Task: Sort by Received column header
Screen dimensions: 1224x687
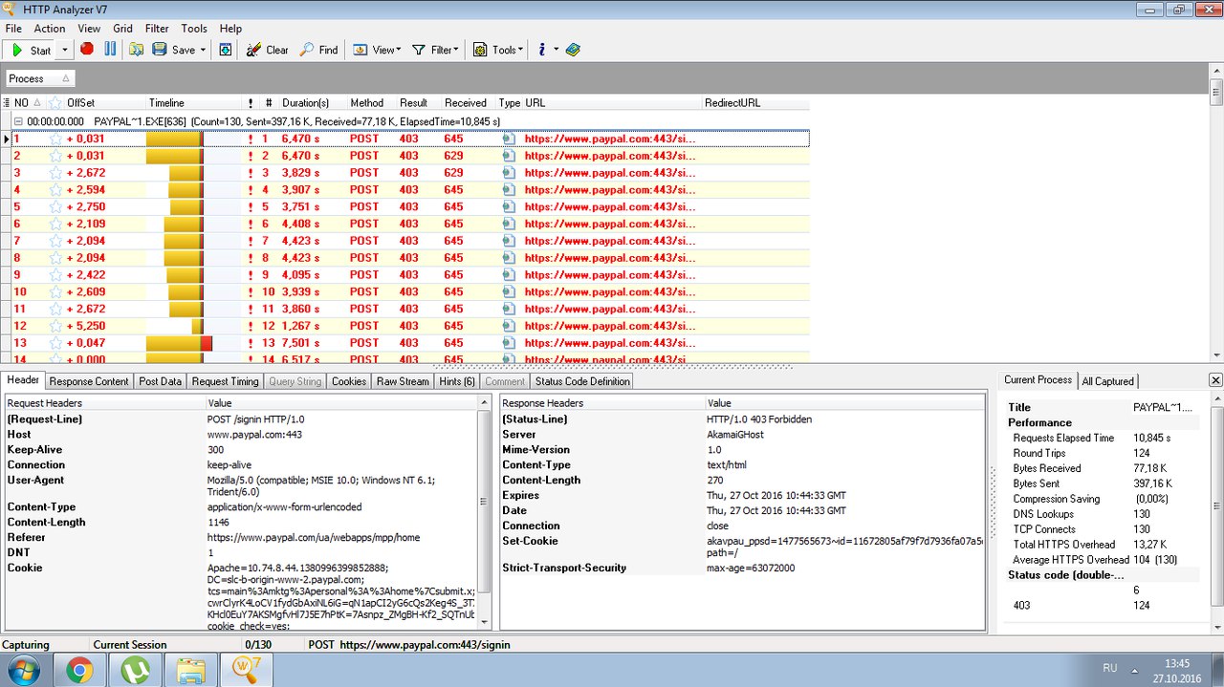Action: point(466,103)
